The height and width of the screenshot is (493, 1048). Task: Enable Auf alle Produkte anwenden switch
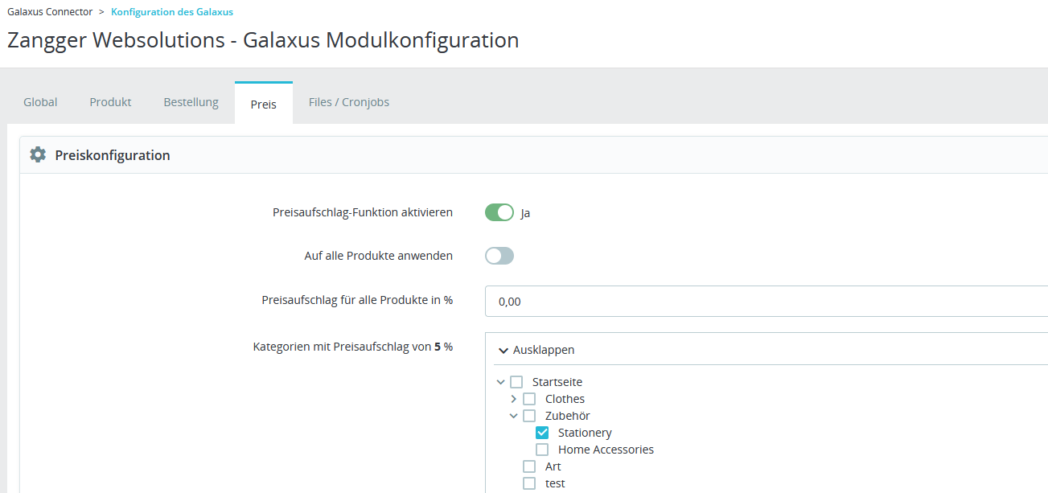(499, 256)
